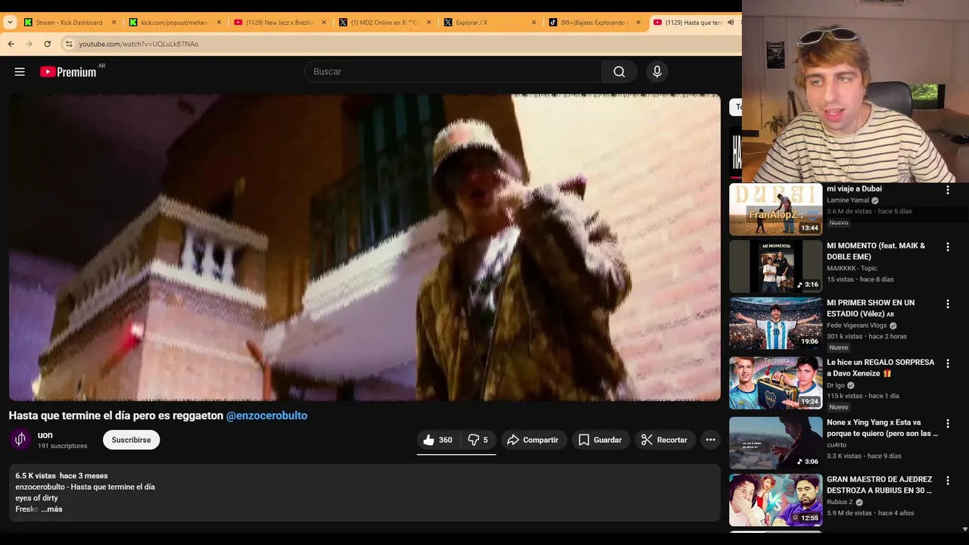Screen dimensions: 969x545
Task: Close the kick.com/popout tab
Action: (219, 23)
